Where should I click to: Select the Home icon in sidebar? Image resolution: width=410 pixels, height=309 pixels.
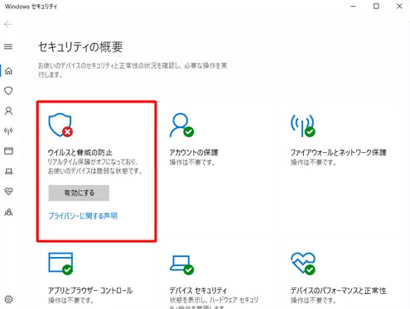(x=8, y=71)
